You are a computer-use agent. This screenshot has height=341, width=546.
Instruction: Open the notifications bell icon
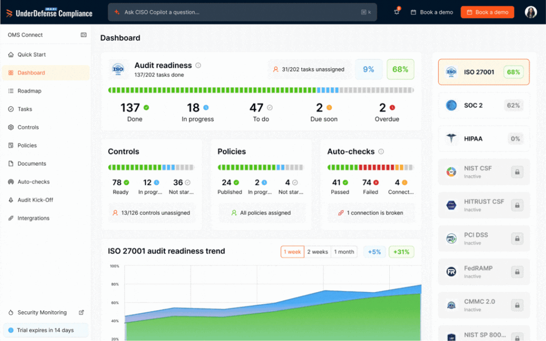click(397, 12)
